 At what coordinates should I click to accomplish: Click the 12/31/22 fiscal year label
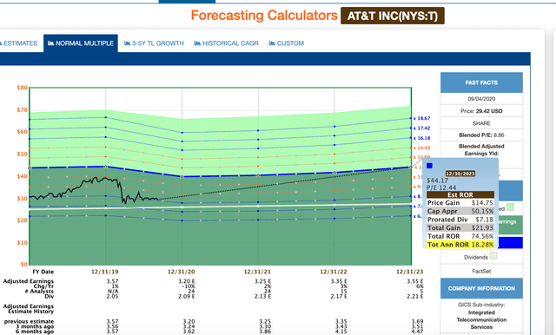pos(334,272)
